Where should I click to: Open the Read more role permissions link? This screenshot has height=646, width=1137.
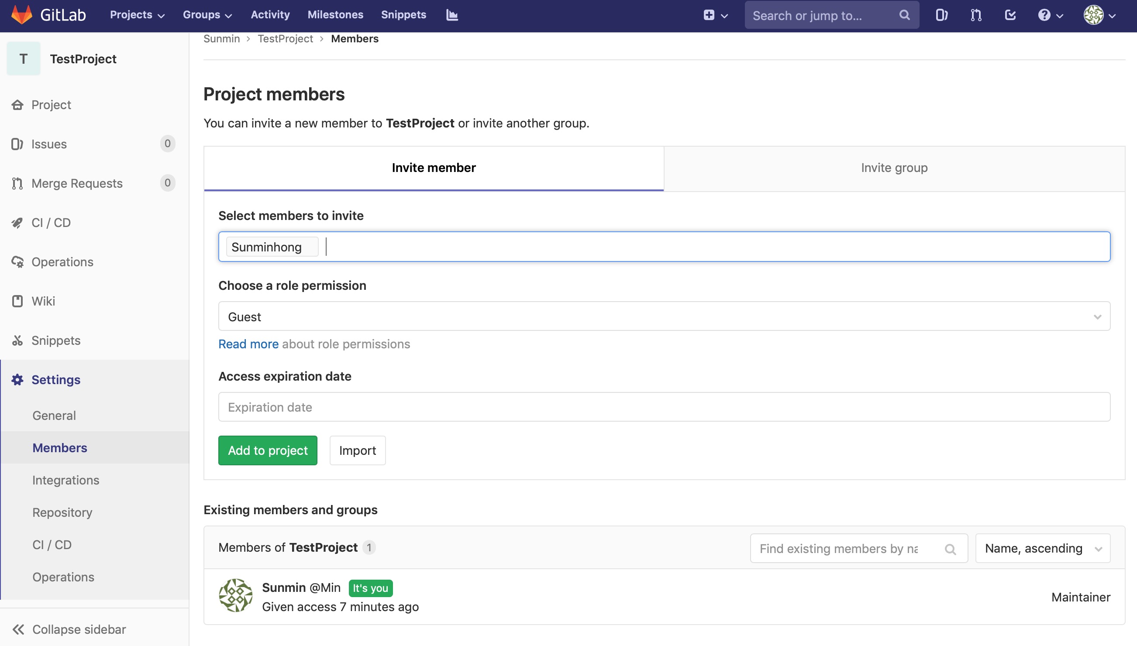[248, 344]
